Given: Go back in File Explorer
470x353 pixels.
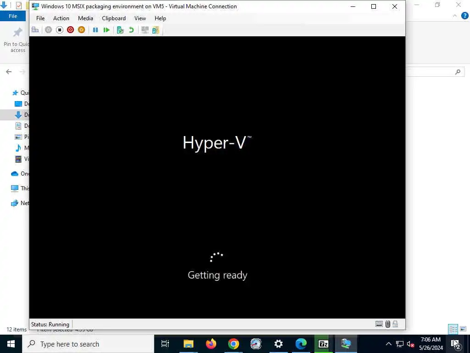Looking at the screenshot, I should tap(9, 71).
